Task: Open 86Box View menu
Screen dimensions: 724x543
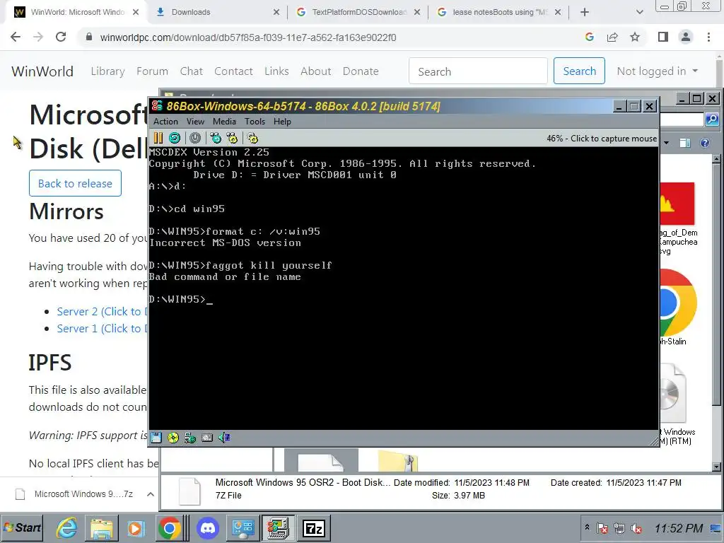Action: coord(195,122)
